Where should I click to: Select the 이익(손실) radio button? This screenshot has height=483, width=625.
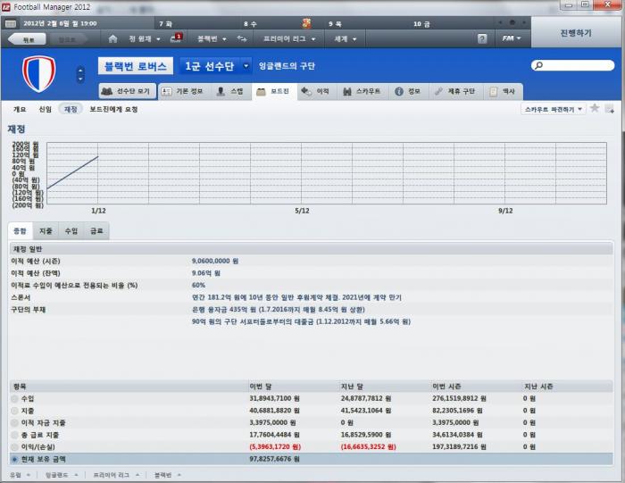(x=15, y=446)
